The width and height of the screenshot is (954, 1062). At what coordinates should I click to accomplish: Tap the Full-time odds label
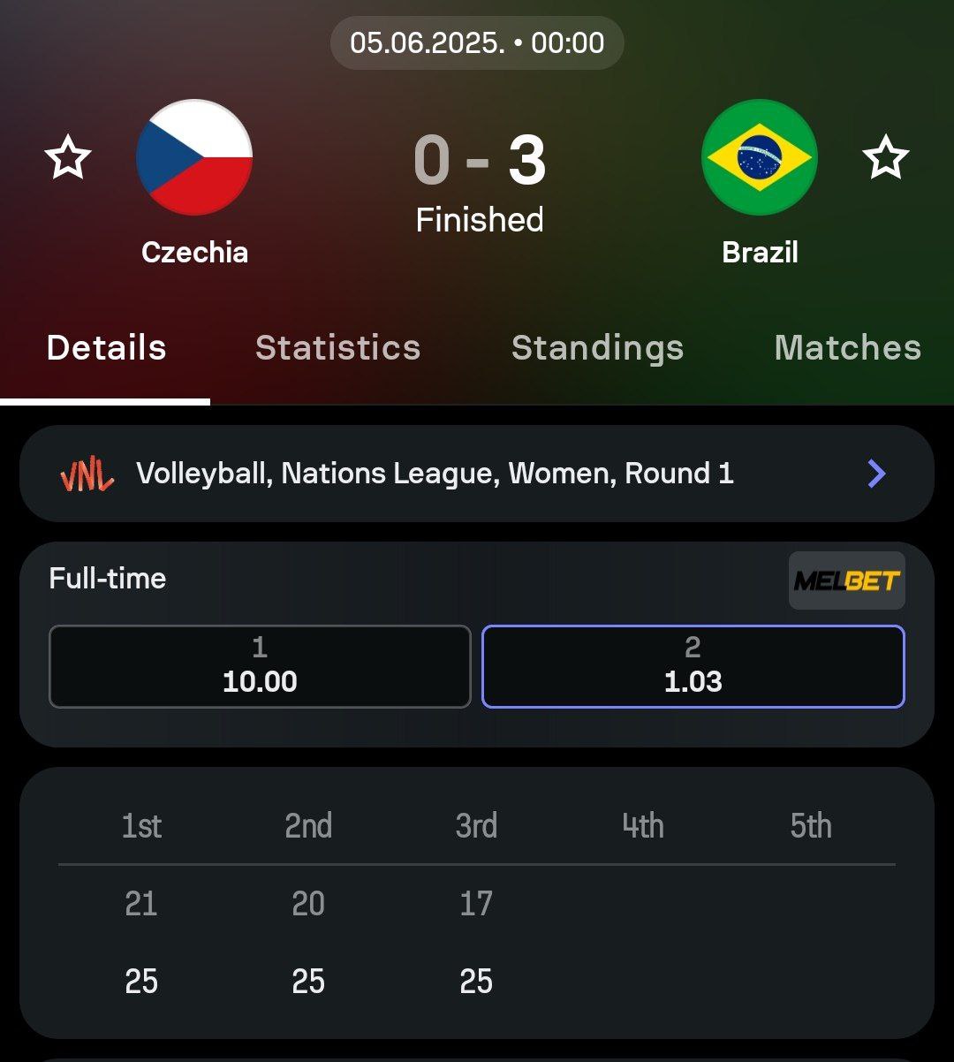click(108, 579)
